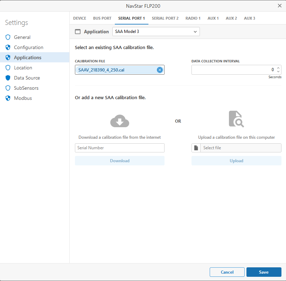Click the Download button

[x=120, y=161]
